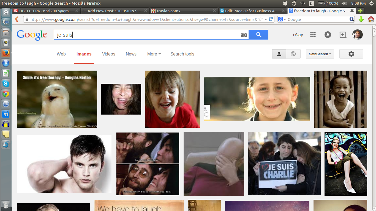Expand the More search categories dropdown
The height and width of the screenshot is (211, 376).
point(154,54)
